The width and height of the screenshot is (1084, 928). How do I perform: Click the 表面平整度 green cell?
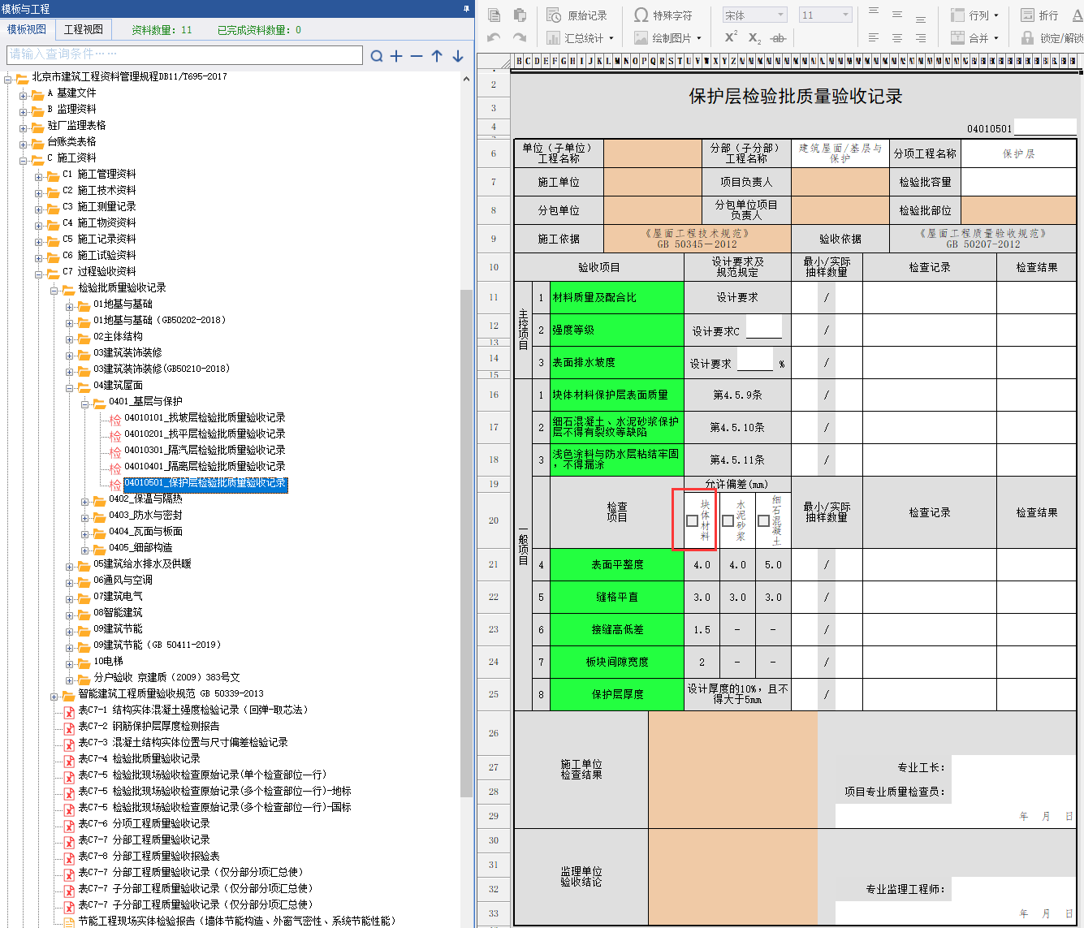coord(617,564)
